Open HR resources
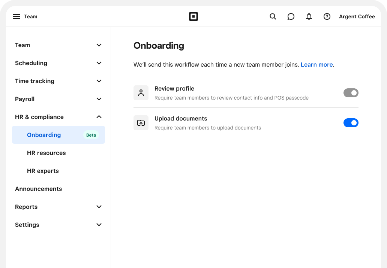The width and height of the screenshot is (387, 268). tap(46, 153)
